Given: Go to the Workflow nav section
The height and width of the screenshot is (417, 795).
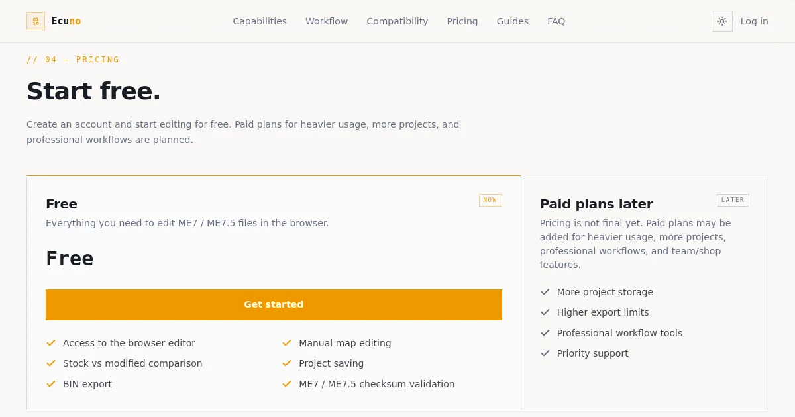Looking at the screenshot, I should pos(327,21).
